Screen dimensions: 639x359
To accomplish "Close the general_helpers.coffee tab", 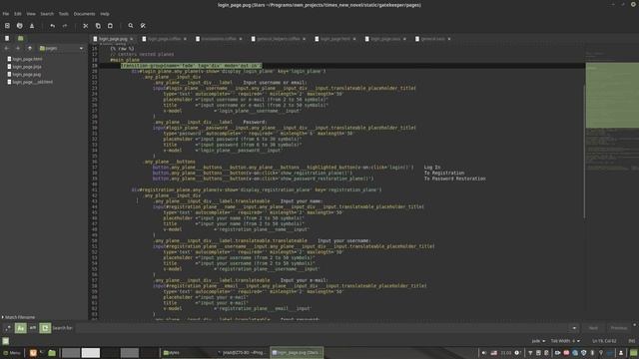I will pyautogui.click(x=304, y=39).
